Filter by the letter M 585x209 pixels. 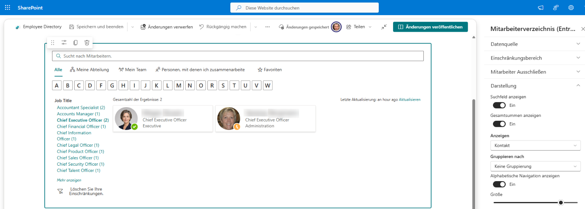point(179,86)
